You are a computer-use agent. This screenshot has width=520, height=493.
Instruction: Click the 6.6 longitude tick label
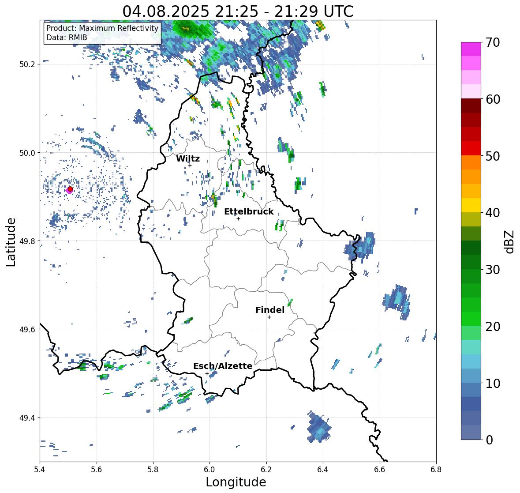pos(380,469)
